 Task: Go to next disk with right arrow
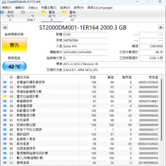(x=161, y=27)
